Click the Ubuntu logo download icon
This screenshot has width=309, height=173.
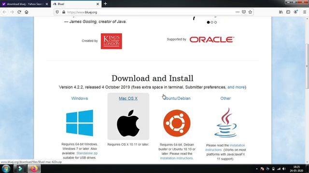pyautogui.click(x=177, y=123)
